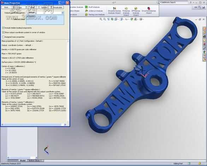Open the Output coordinate system dropdown

click(x=63, y=13)
